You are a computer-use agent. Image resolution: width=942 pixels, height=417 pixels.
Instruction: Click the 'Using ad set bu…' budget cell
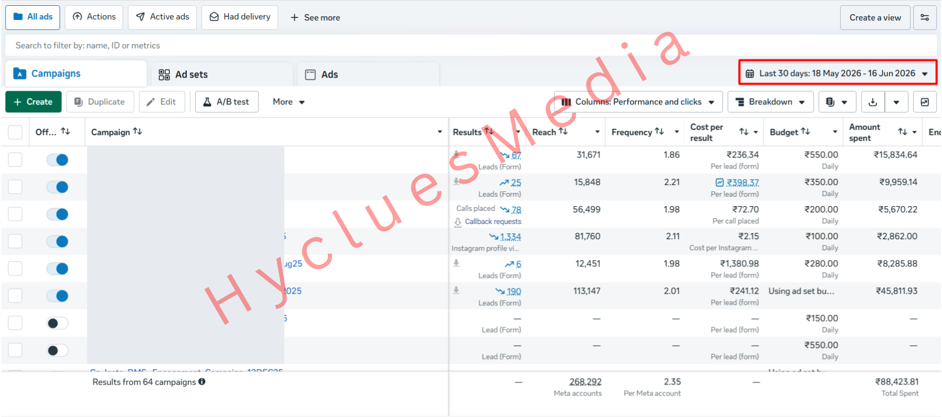801,291
